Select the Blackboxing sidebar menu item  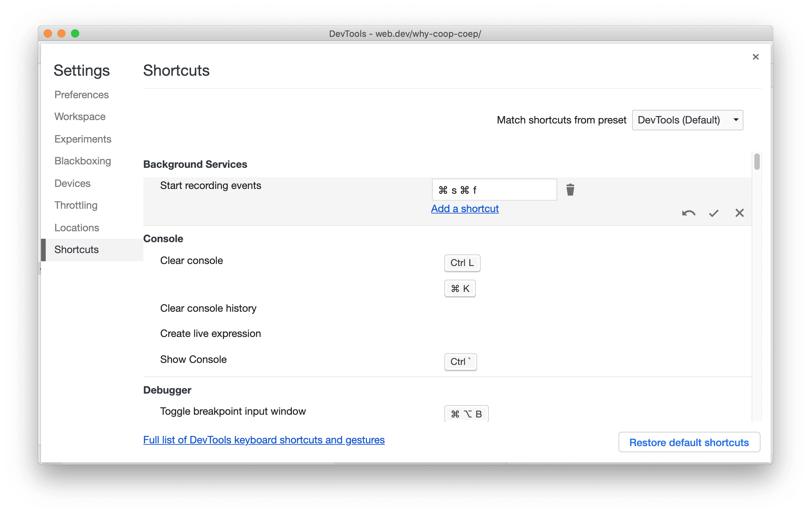pos(82,161)
